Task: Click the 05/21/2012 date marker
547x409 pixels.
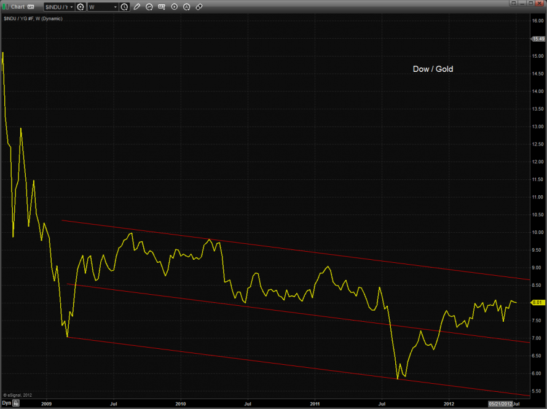Action: tap(499, 403)
